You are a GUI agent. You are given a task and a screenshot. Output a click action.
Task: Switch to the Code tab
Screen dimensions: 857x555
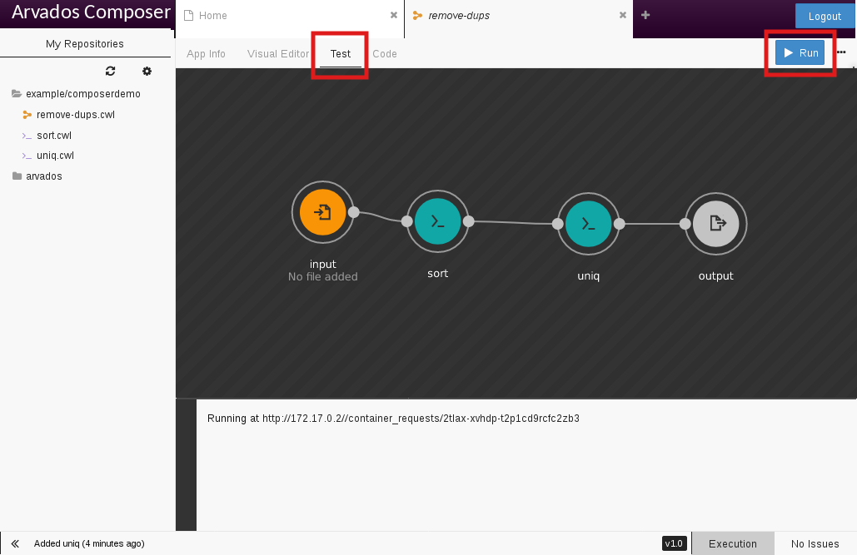pos(385,54)
